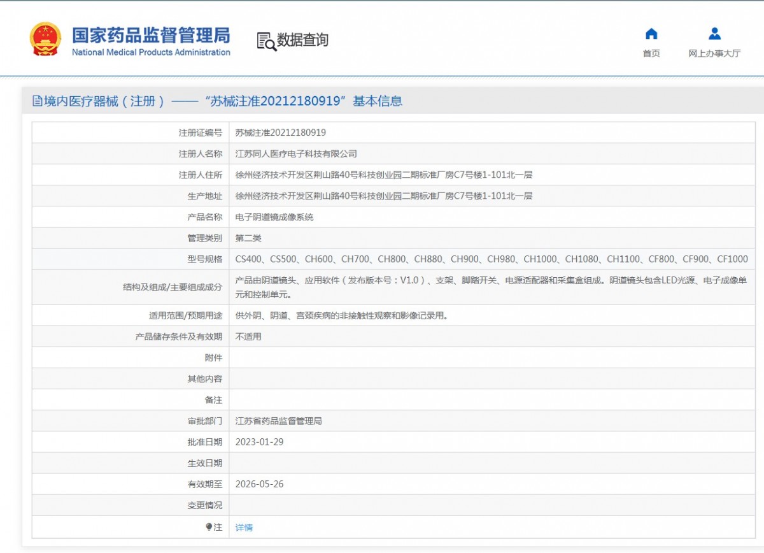Open 网上办事大厅 via person icon

click(x=714, y=34)
